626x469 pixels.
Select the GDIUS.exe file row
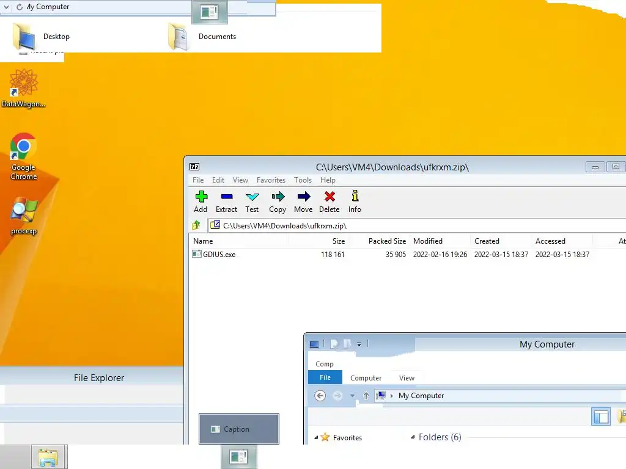coord(407,254)
